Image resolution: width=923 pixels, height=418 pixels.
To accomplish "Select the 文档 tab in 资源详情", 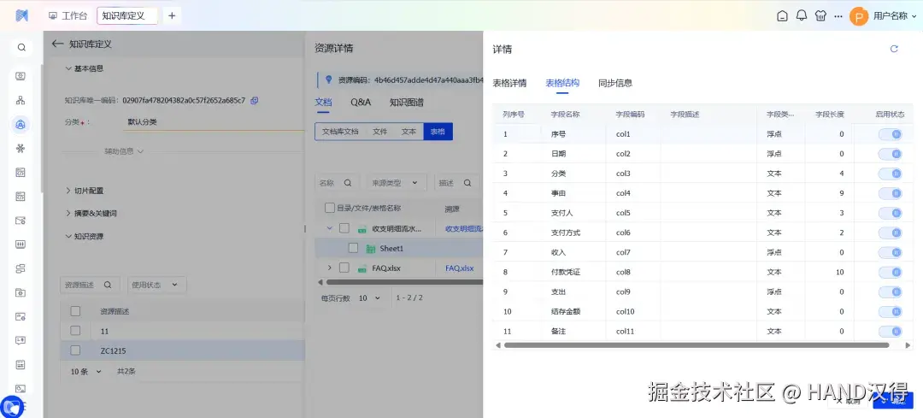I will coord(324,102).
